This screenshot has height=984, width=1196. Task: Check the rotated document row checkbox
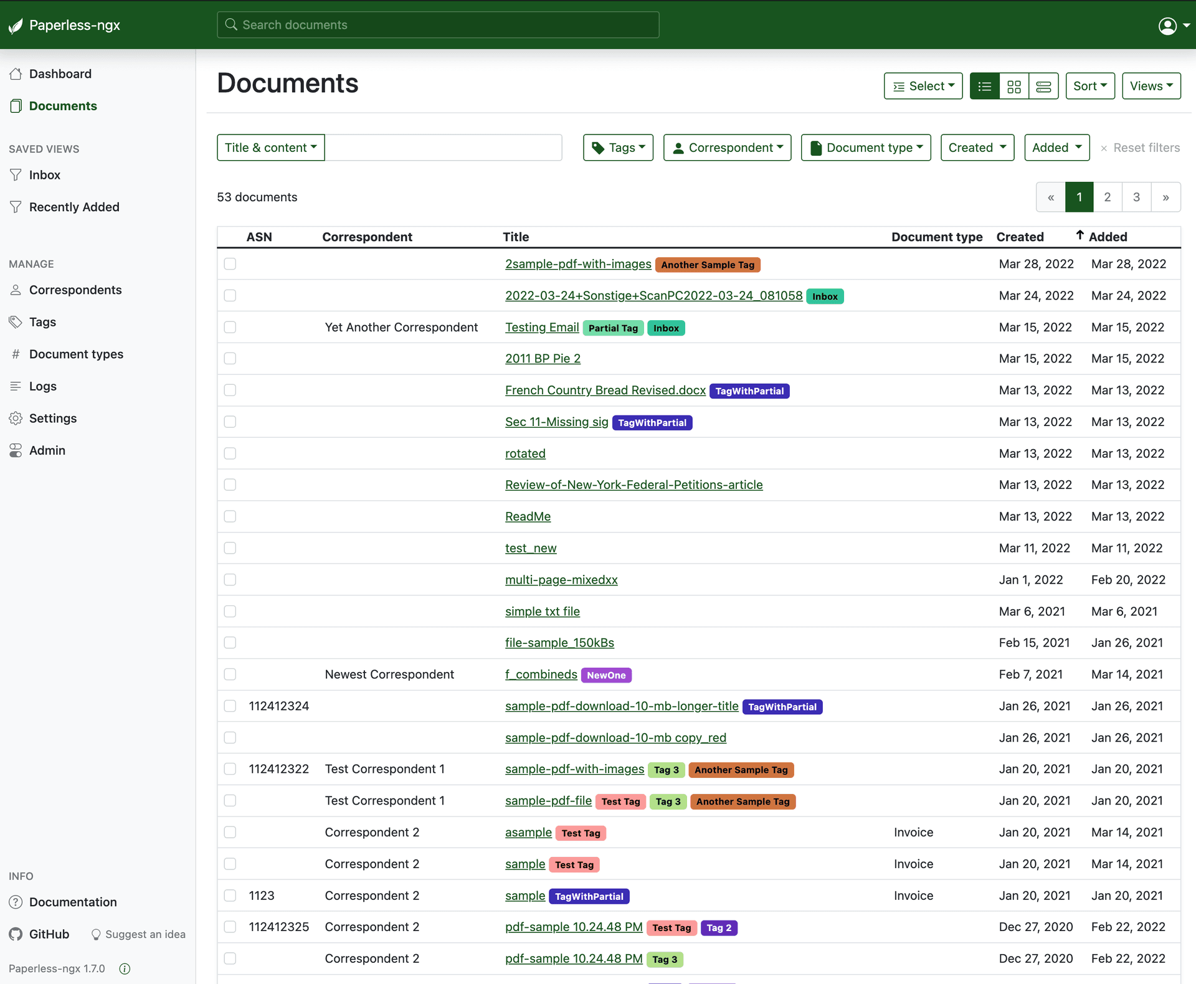click(x=230, y=453)
